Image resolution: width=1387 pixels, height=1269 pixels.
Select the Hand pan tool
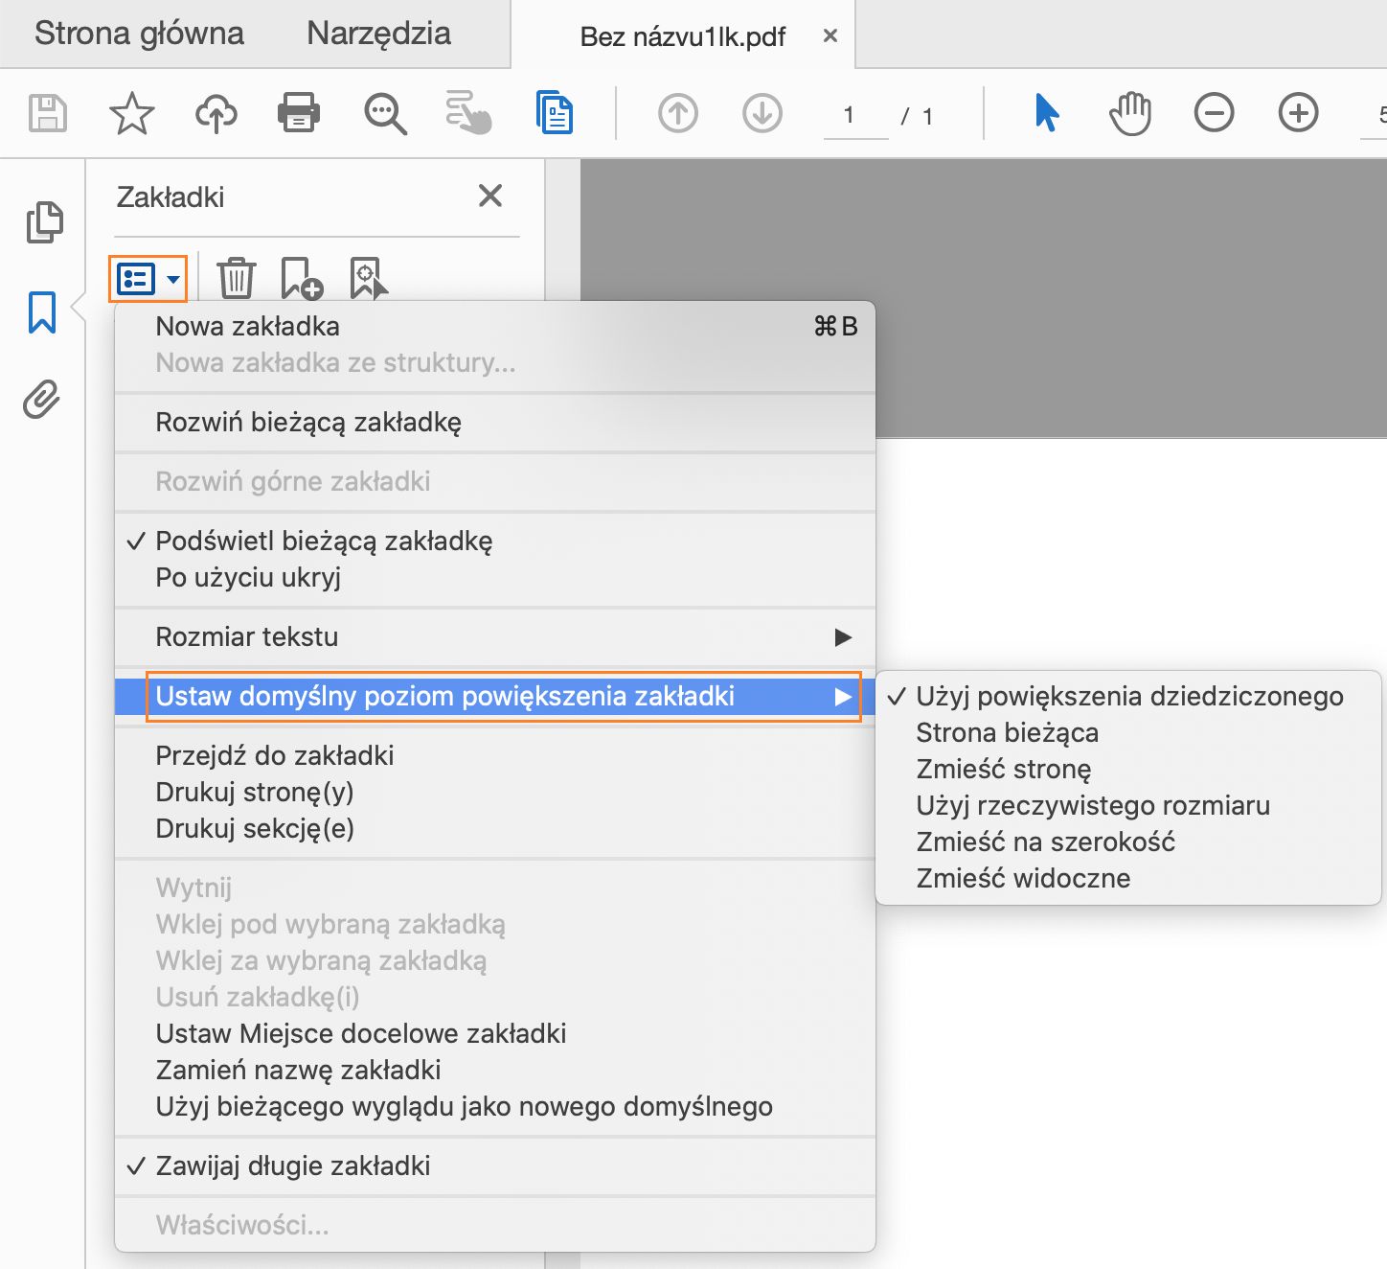click(x=1130, y=113)
